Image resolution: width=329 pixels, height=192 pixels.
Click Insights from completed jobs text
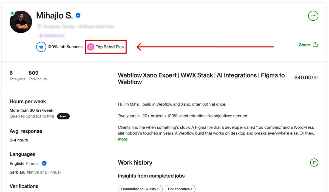(x=151, y=176)
